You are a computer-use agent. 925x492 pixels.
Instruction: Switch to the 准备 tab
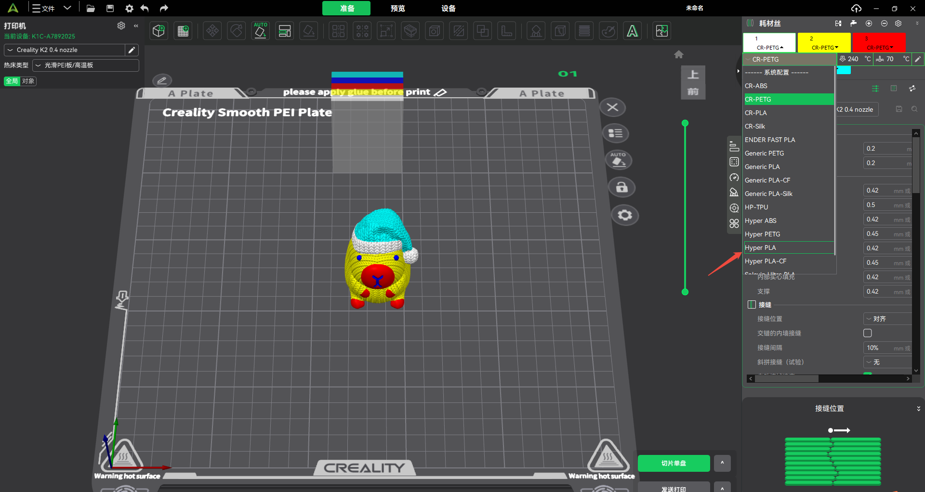(346, 8)
